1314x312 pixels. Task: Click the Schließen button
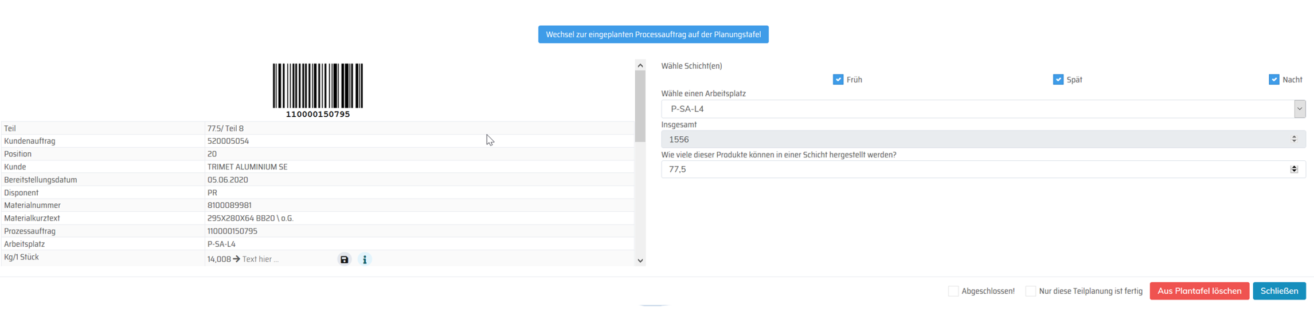coord(1279,291)
